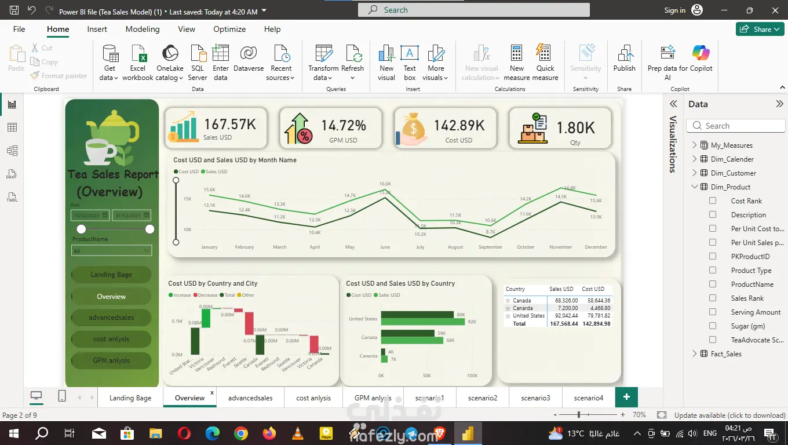Switch to Report view in sidebar
Viewport: 788px width, 445px height.
[12, 104]
